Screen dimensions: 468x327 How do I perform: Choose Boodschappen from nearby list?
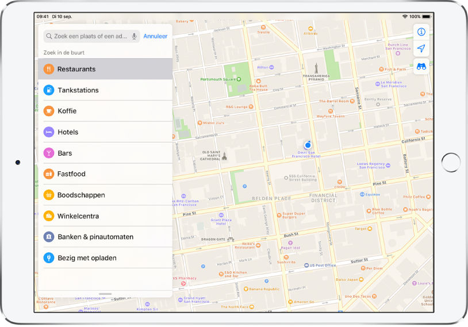coord(81,195)
